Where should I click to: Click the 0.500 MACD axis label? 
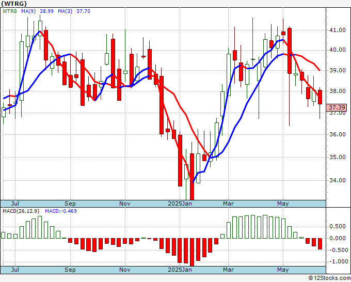[x=338, y=227]
